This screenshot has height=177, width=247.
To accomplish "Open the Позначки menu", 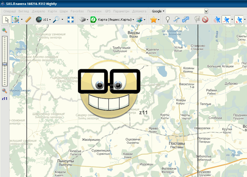I will 94,11.
